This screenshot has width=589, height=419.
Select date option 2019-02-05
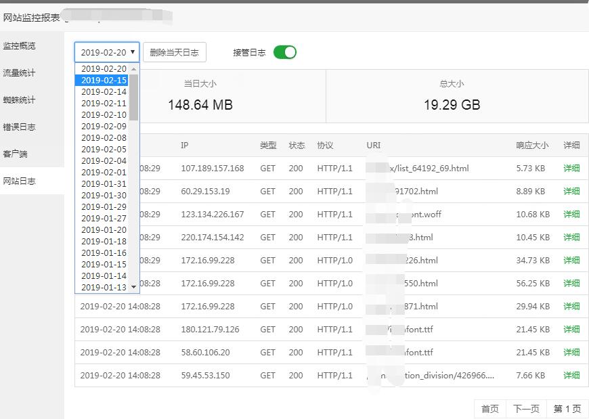(x=102, y=150)
